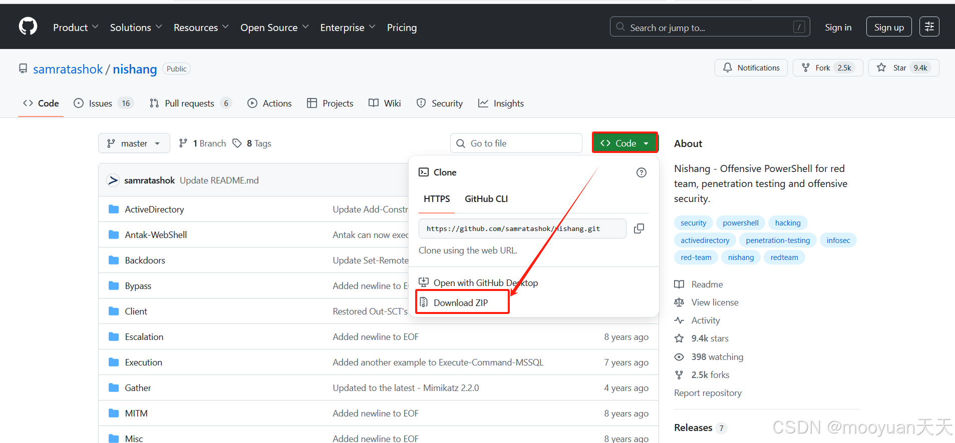Click the Backdoors folder icon
Viewport: 955px width, 443px height.
point(114,260)
